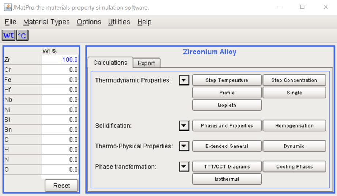Click the JMatPro Java app icon
This screenshot has height=196, width=337.
(8, 7)
